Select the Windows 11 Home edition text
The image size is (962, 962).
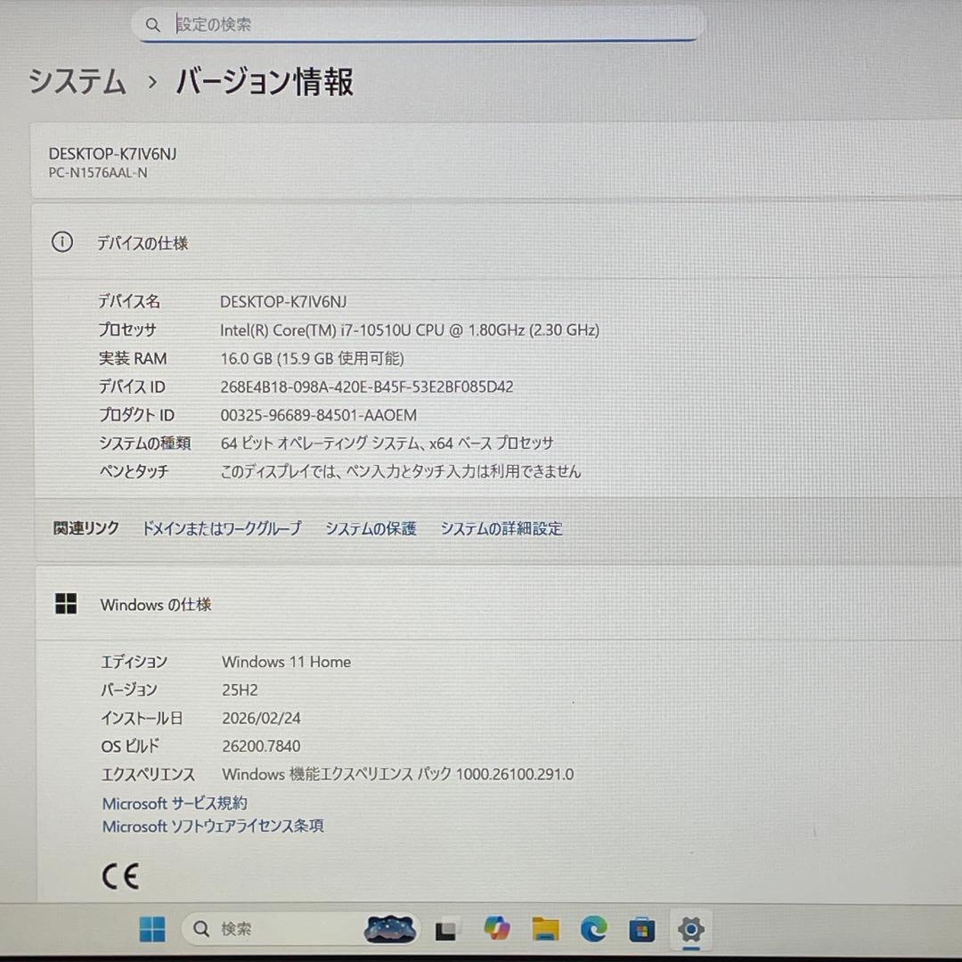(x=287, y=661)
